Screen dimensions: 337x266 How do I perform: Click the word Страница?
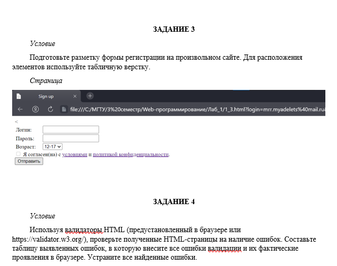tap(46, 81)
